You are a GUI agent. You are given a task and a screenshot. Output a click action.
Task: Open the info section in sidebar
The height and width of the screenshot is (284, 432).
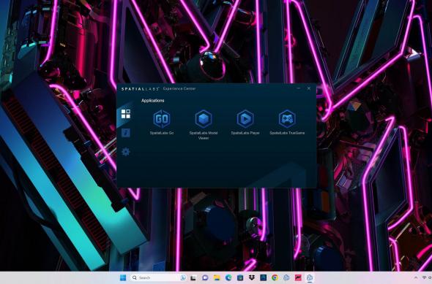pyautogui.click(x=126, y=133)
